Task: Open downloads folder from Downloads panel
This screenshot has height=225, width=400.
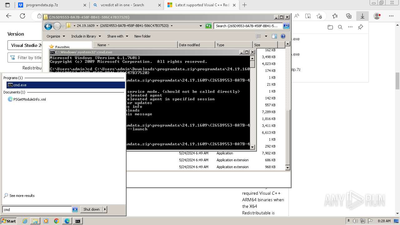Action: 330,27
